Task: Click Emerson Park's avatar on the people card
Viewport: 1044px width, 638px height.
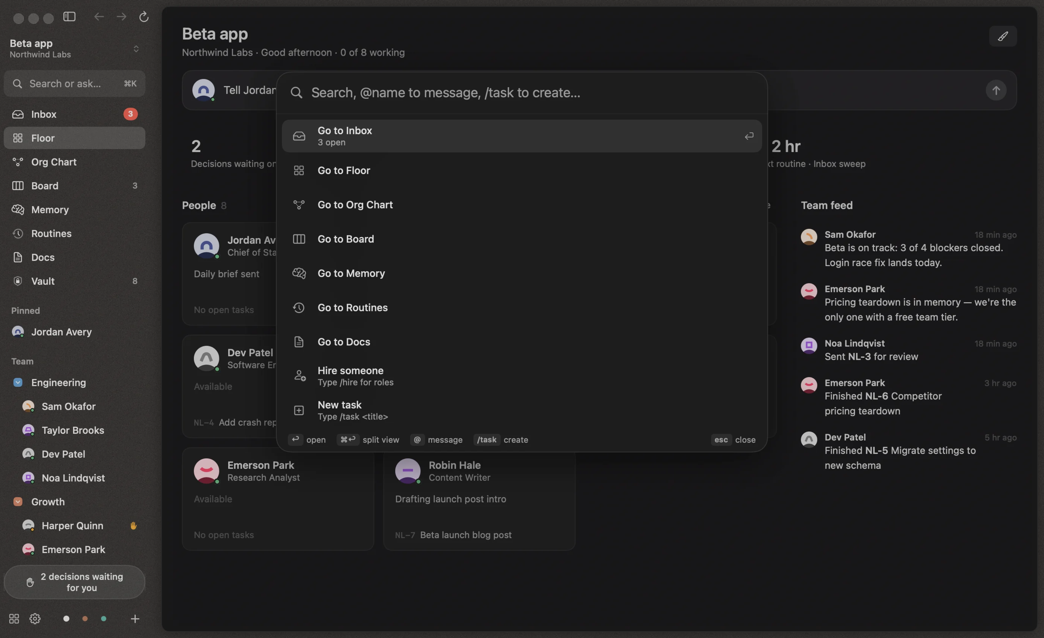Action: pos(206,471)
